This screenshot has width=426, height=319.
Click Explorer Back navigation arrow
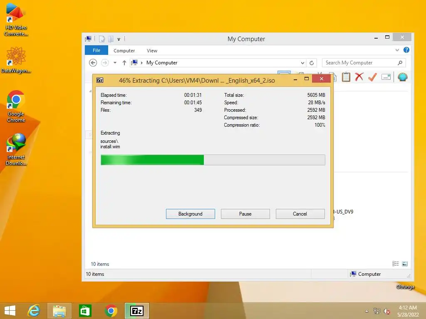(x=93, y=63)
